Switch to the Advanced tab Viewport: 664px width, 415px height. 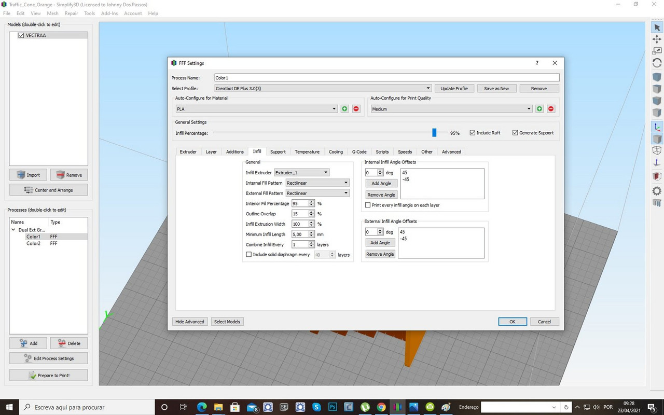point(451,151)
